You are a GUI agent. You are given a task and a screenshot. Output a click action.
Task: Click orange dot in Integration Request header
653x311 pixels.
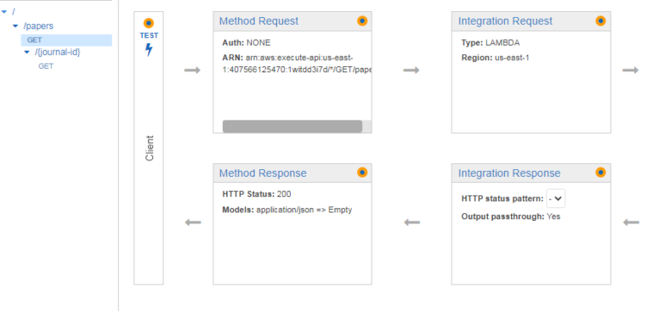[600, 20]
